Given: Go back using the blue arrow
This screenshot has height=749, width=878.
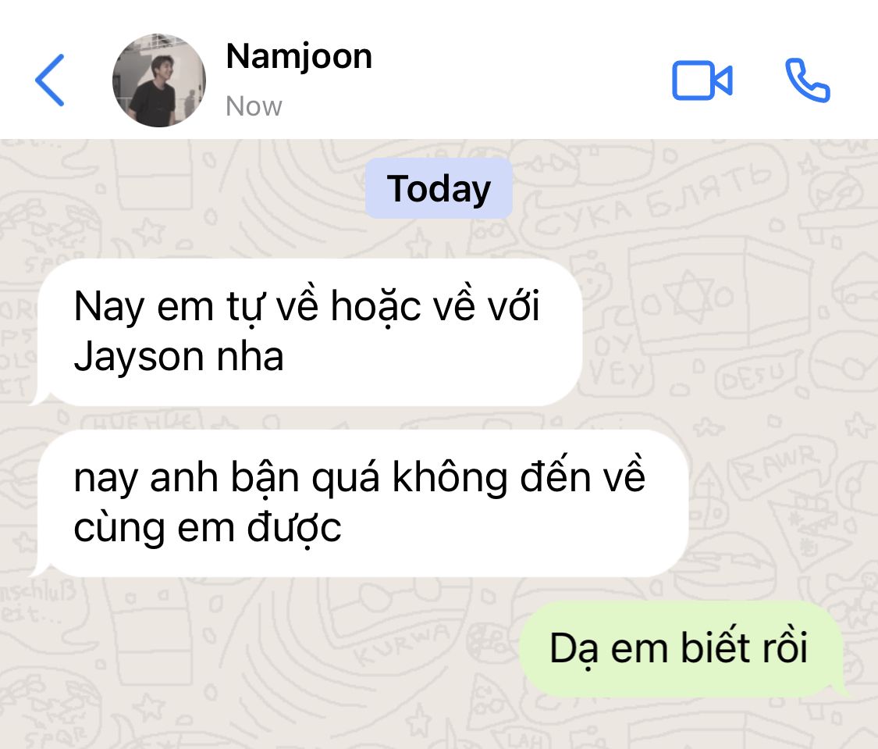Looking at the screenshot, I should [x=50, y=80].
